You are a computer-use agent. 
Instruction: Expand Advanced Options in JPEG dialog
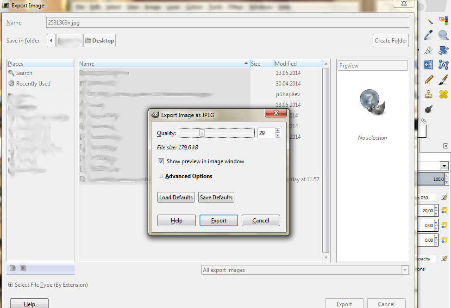[161, 176]
